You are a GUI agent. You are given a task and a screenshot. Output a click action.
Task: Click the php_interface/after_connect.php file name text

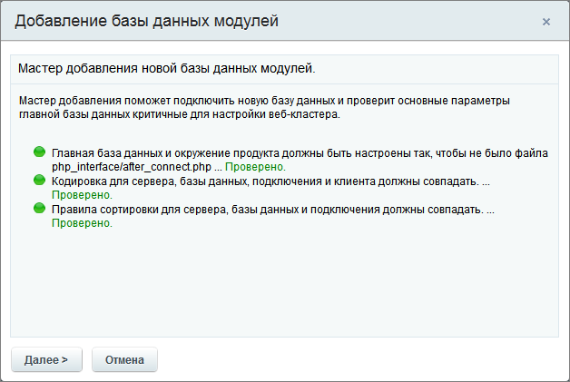(x=132, y=168)
